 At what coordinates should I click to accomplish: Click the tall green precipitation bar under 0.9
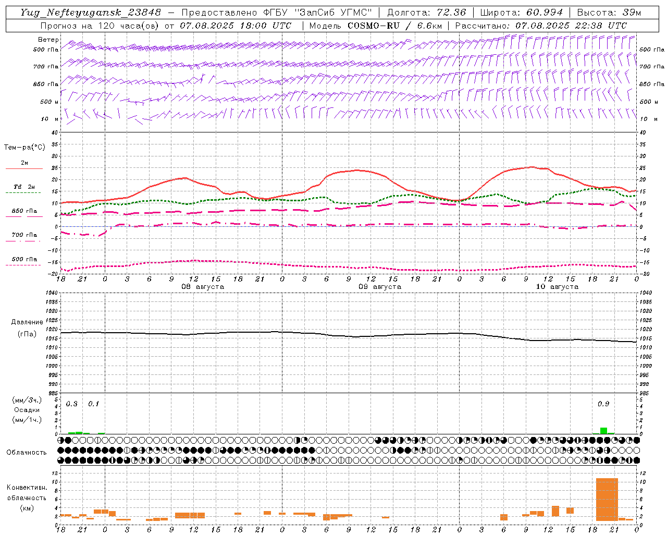[x=603, y=431]
